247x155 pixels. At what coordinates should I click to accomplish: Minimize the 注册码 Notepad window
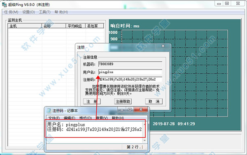point(122,109)
